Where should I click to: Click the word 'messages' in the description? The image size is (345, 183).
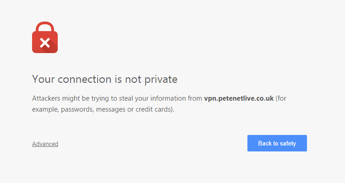111,110
